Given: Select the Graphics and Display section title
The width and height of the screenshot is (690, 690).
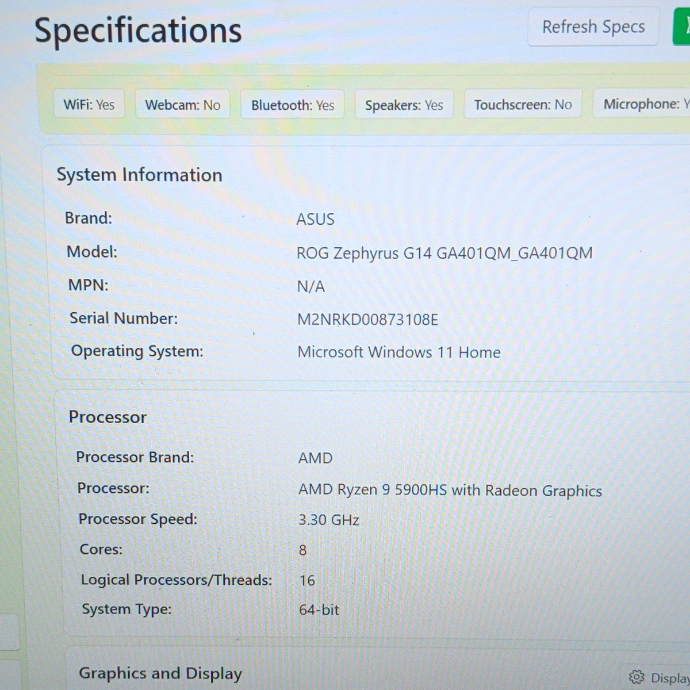Looking at the screenshot, I should [160, 673].
